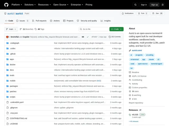The image size is (169, 126).
Task: Expand the Enterprise menu
Action: [x=77, y=5]
